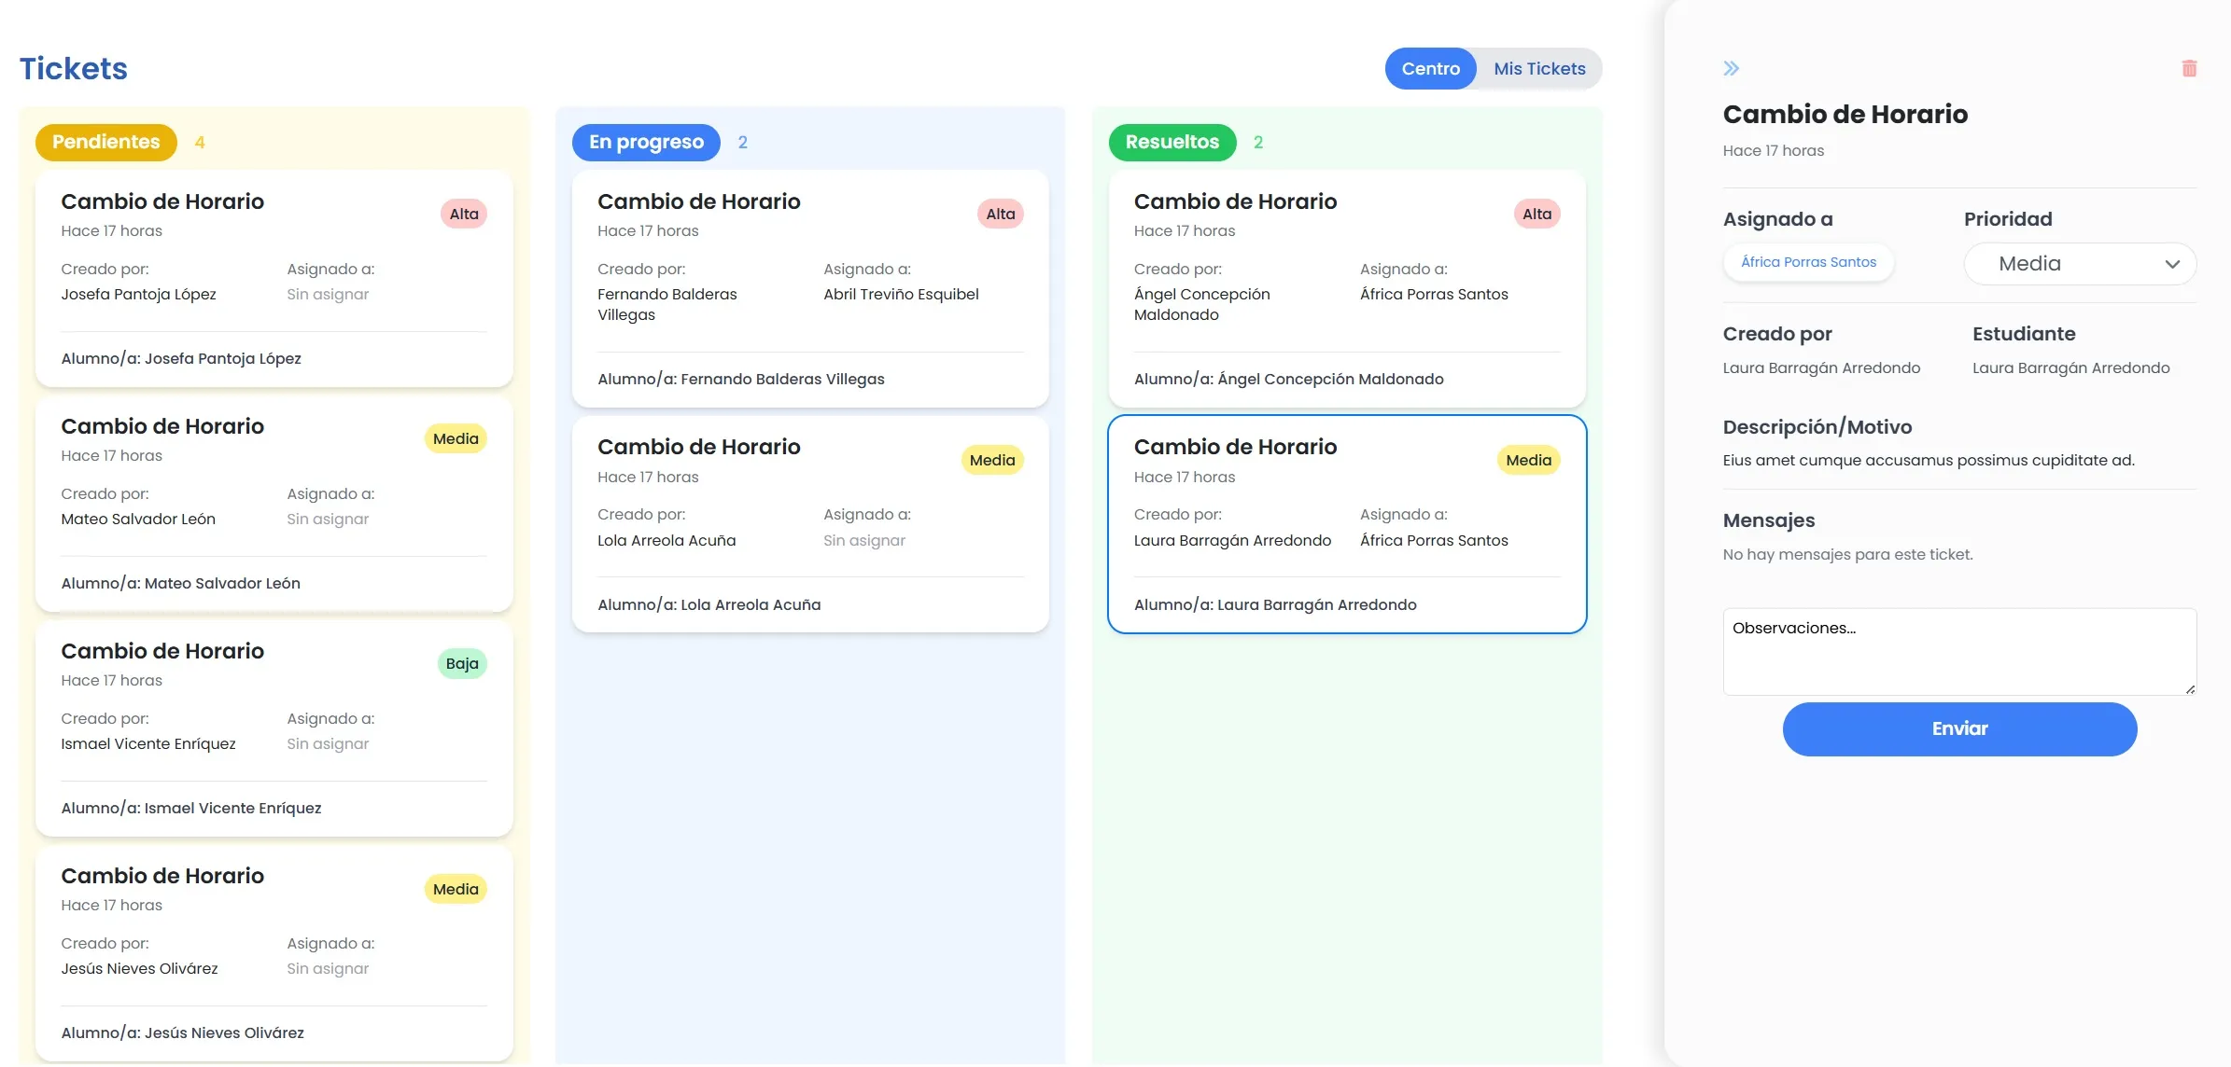
Task: Collapse the ticket details panel
Action: (1732, 66)
